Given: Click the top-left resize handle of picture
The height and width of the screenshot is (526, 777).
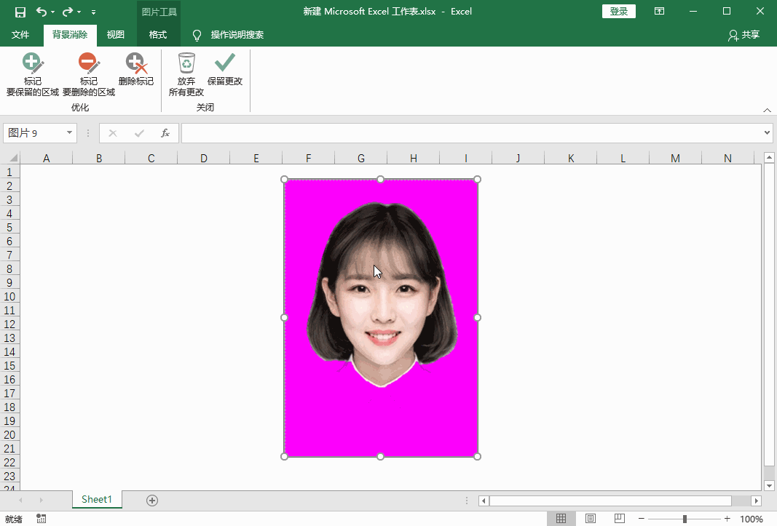Looking at the screenshot, I should (285, 179).
